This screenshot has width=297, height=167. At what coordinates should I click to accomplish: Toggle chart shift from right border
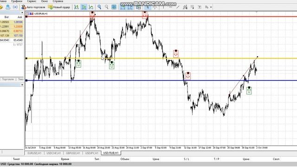(130, 7)
